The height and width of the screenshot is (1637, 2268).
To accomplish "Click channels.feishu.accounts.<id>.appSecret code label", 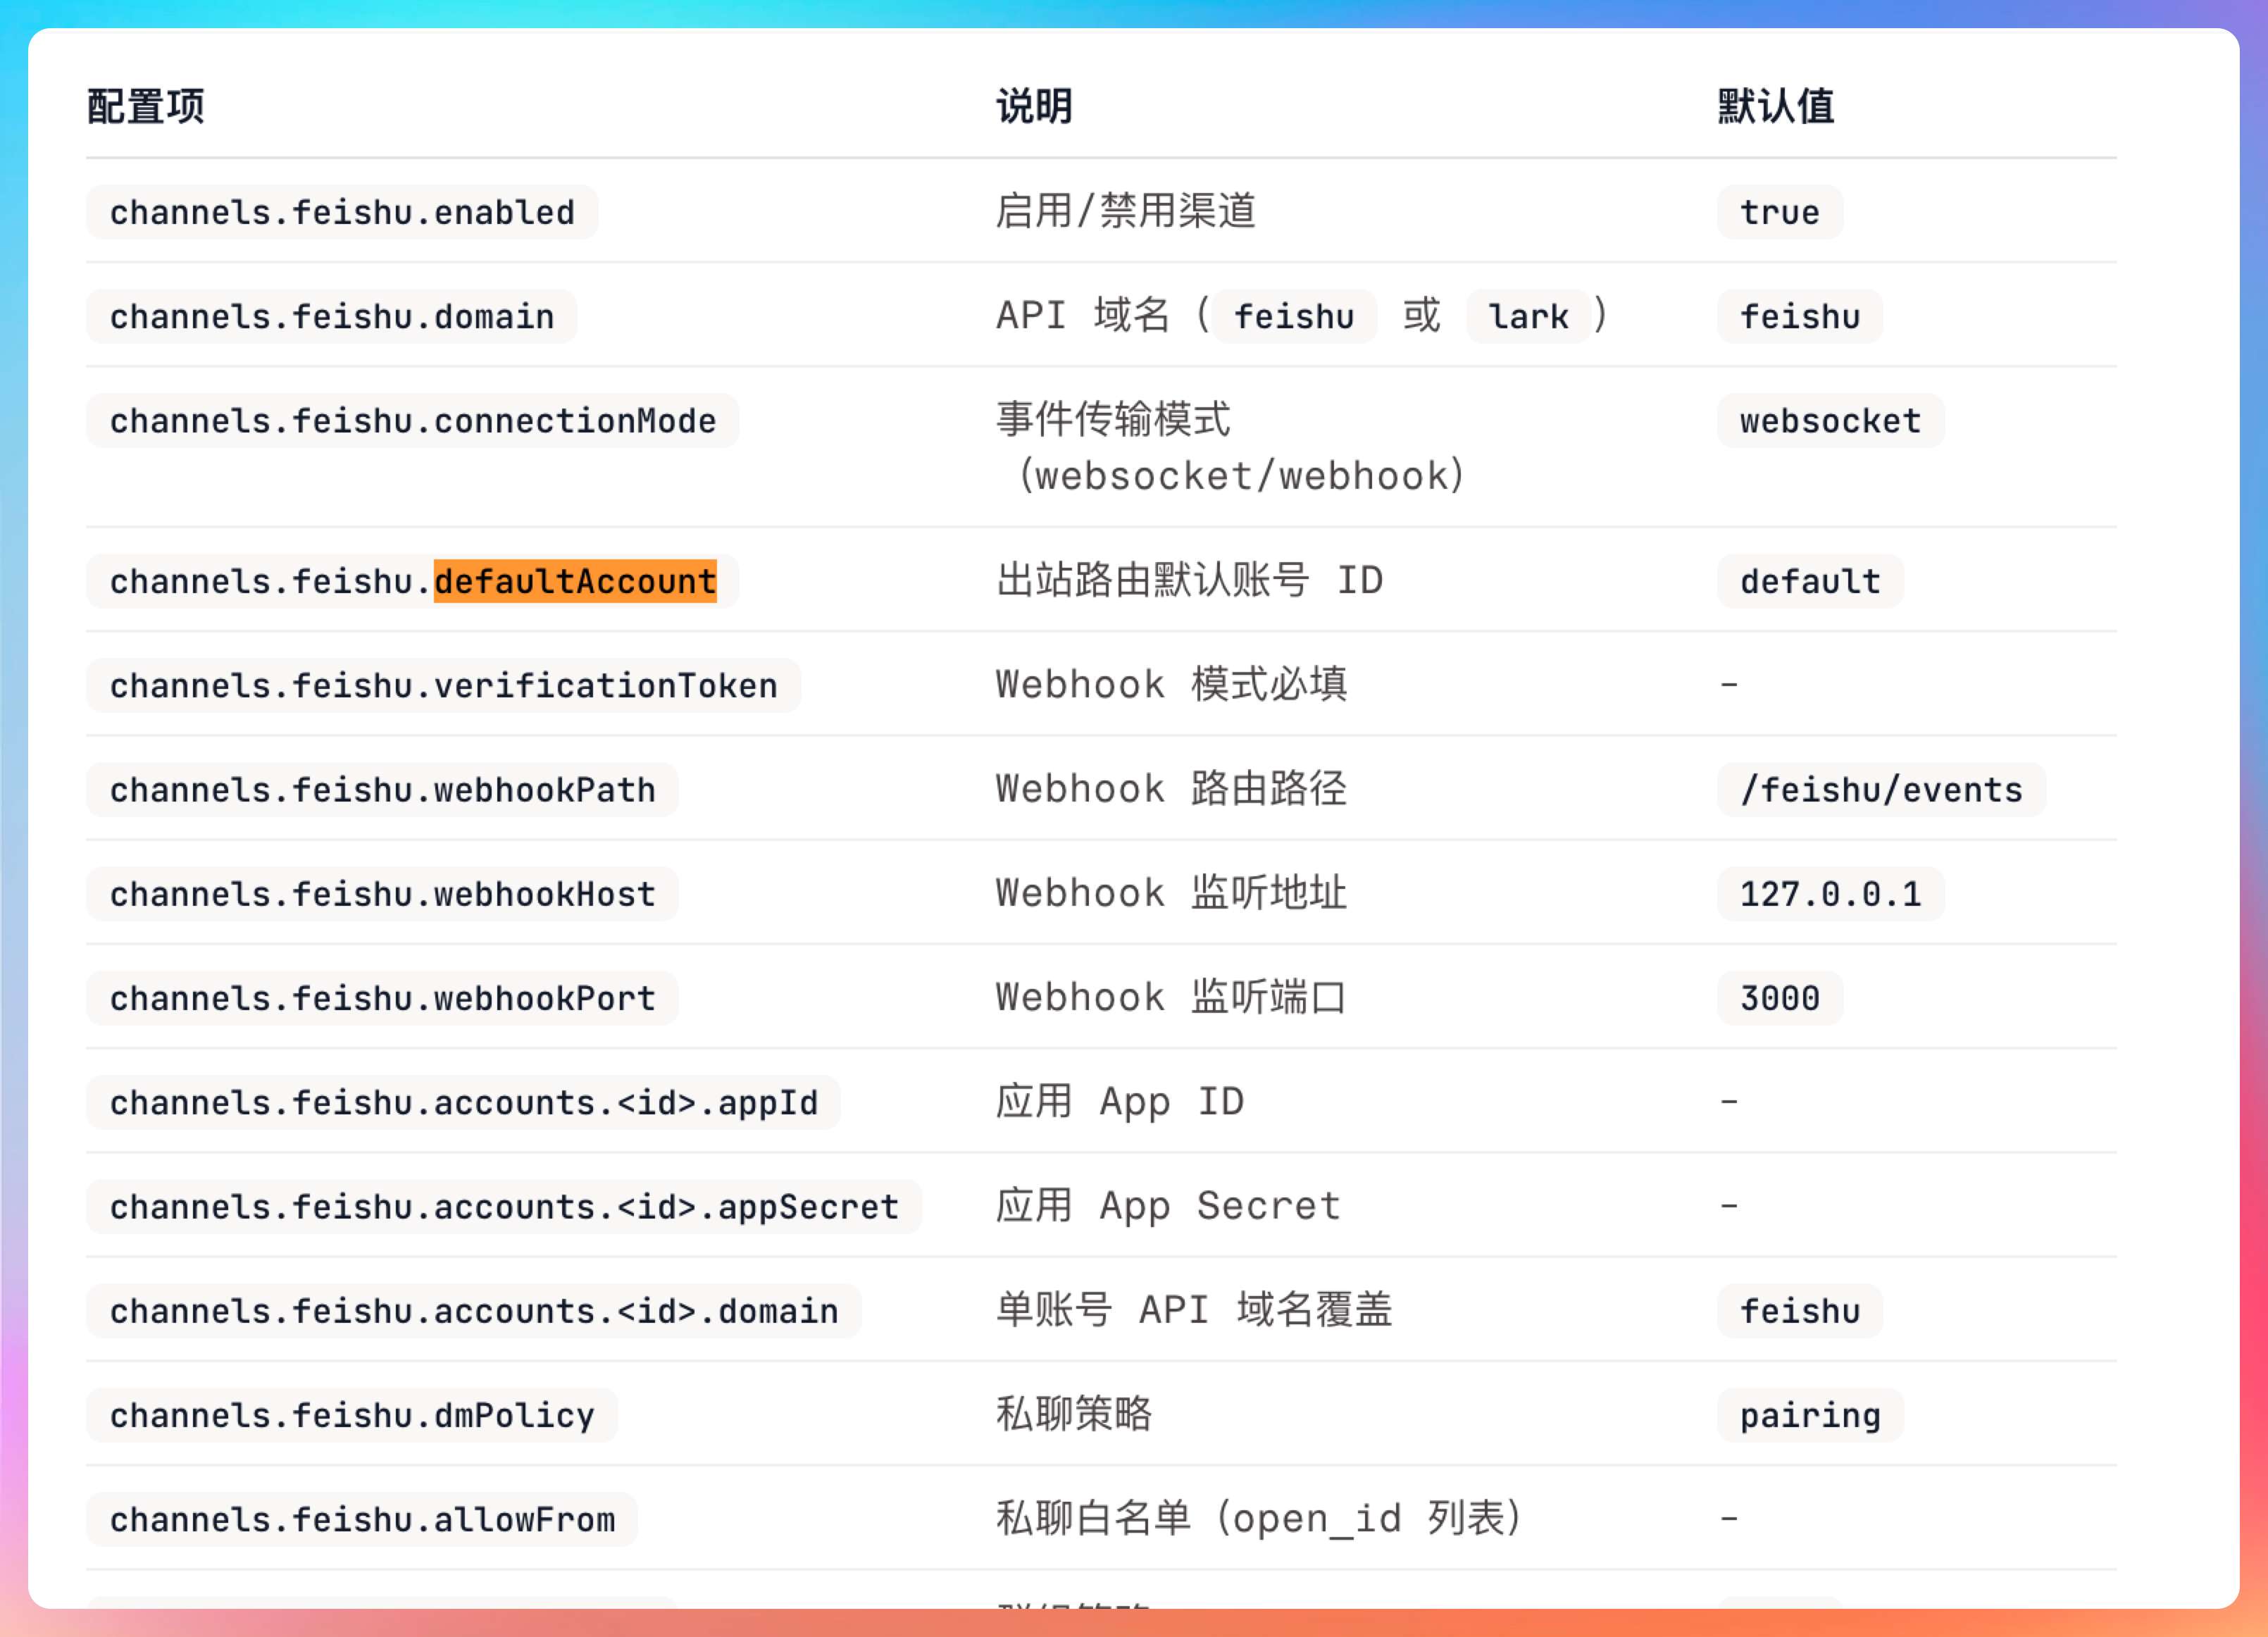I will click(x=503, y=1207).
